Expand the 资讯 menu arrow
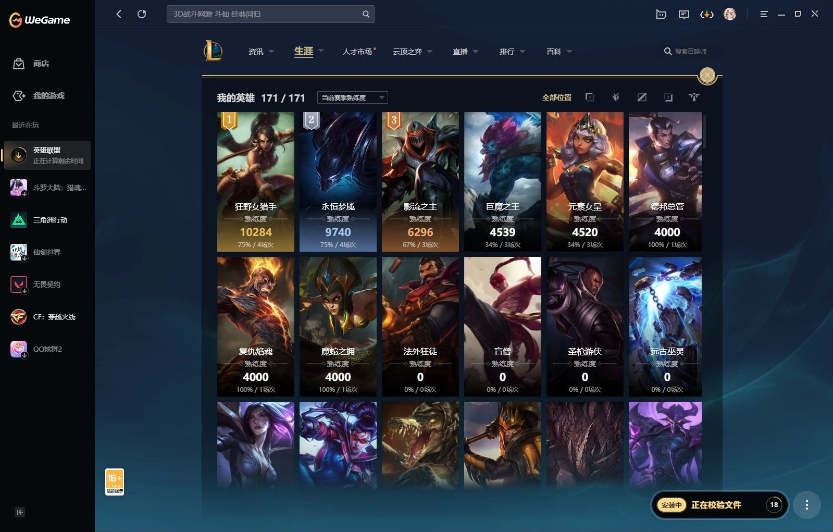833x532 pixels. point(271,52)
